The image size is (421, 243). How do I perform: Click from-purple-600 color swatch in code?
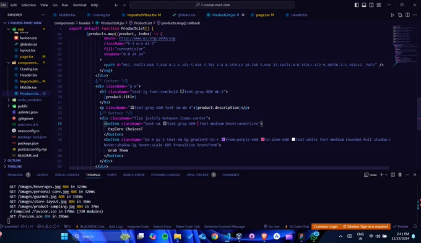[x=223, y=140]
